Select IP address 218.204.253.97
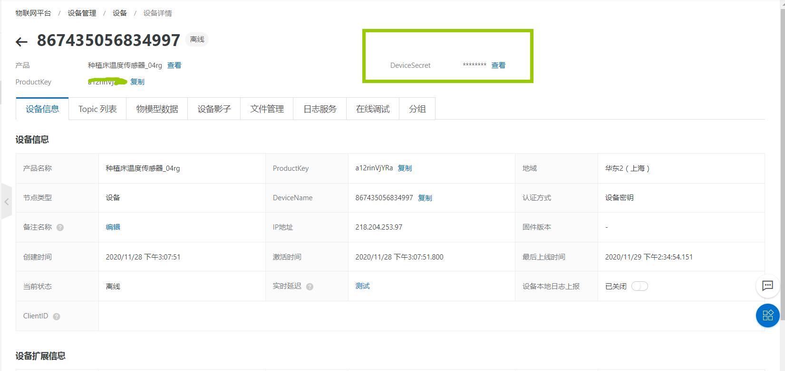 coord(378,227)
